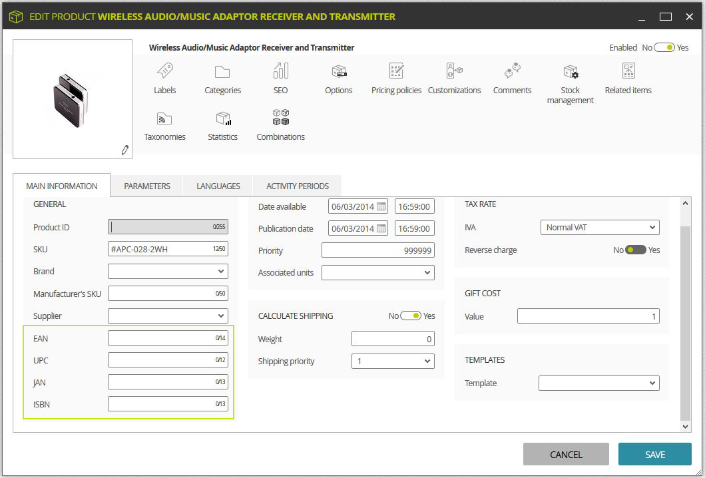This screenshot has width=705, height=478.
Task: Click the Manufacturer's SKU field
Action: pos(168,293)
